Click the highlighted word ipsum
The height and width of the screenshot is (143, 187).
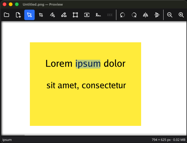click(88, 64)
